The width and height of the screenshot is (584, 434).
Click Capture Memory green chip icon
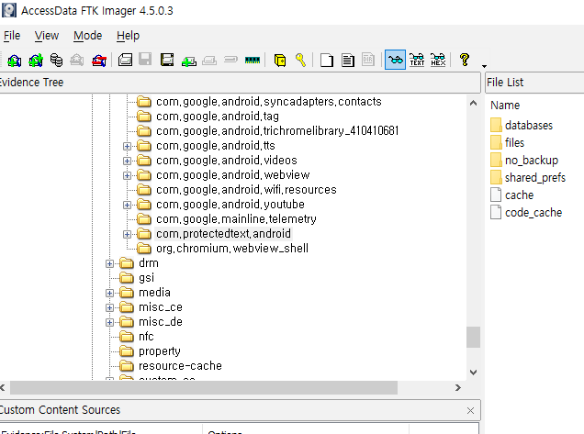[253, 60]
